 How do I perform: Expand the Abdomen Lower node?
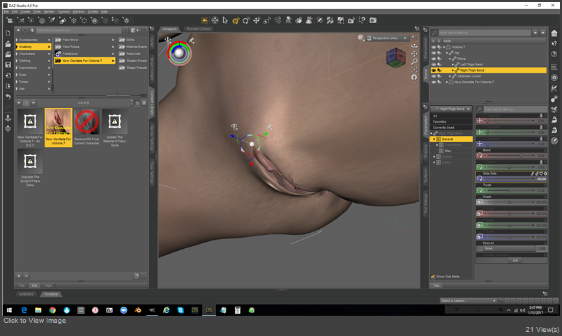(450, 76)
